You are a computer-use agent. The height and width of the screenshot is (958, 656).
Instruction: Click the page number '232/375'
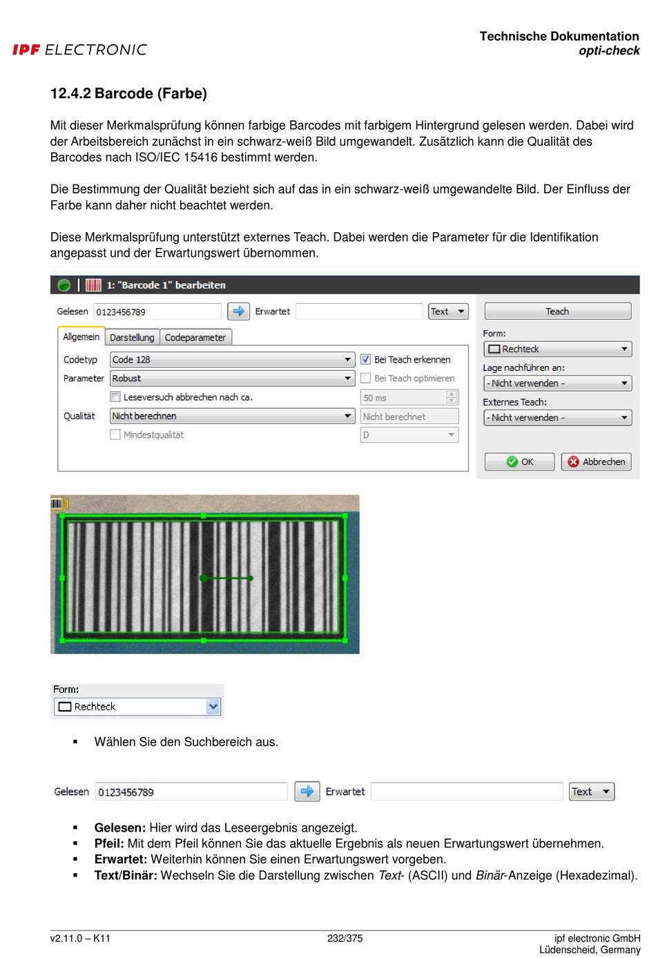[345, 938]
